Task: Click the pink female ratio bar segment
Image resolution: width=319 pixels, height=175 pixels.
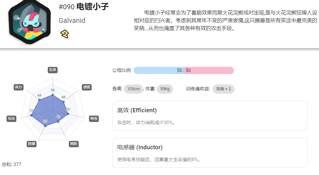Action: point(209,70)
